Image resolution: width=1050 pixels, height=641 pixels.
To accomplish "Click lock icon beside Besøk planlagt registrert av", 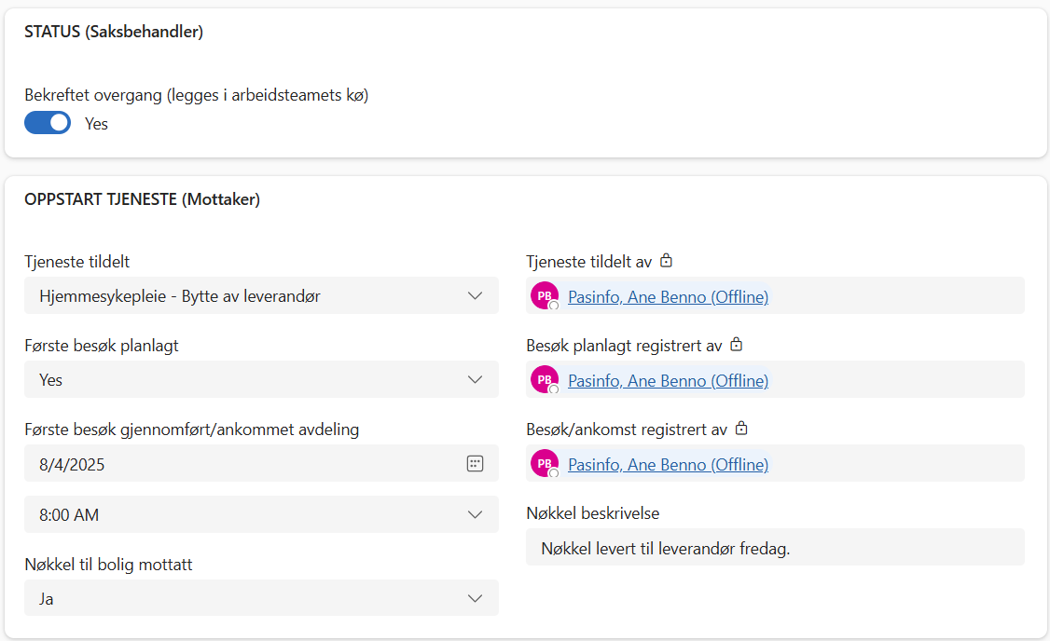I will click(736, 346).
